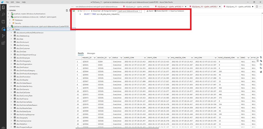Save results as CSV icon
This screenshot has height=129, width=263.
pos(261,57)
